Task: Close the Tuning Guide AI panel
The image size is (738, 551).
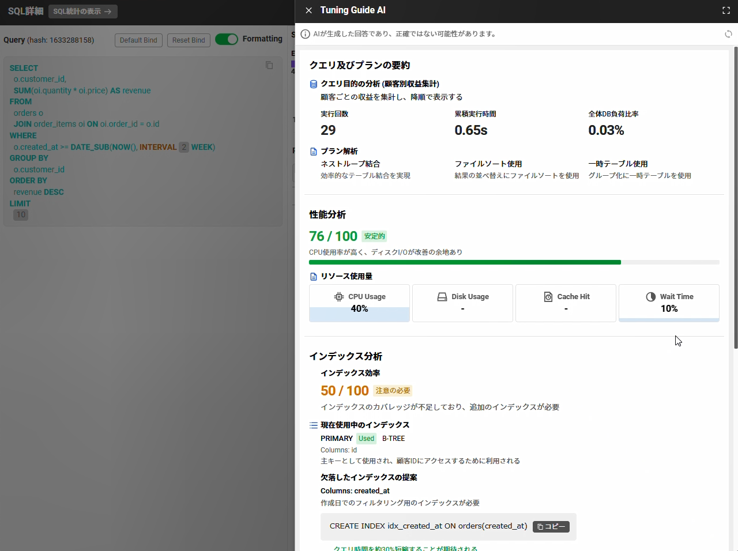Action: click(x=308, y=10)
